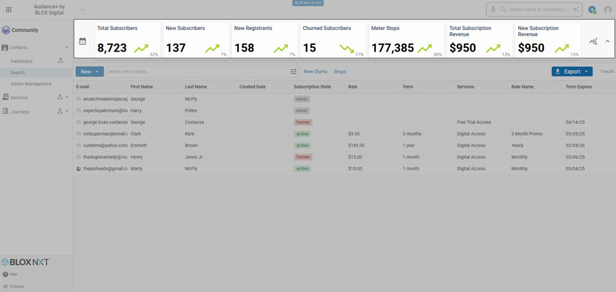Open search filter sliders icon
This screenshot has width=616, height=292.
point(294,72)
